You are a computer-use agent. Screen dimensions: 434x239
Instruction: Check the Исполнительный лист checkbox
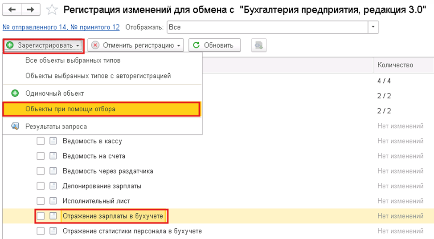point(41,201)
